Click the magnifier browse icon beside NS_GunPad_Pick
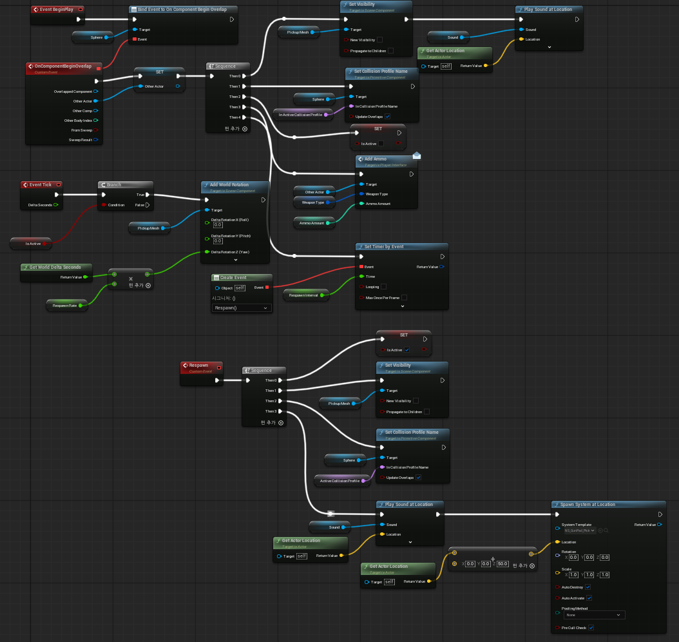679x642 pixels. click(606, 530)
